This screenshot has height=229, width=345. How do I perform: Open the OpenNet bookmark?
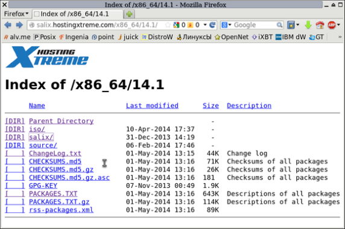pos(232,37)
